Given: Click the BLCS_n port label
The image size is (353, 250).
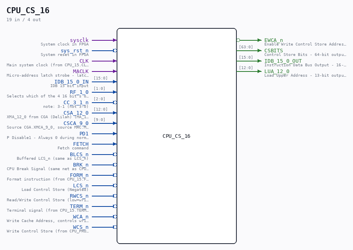Looking at the screenshot, I should click(79, 154).
